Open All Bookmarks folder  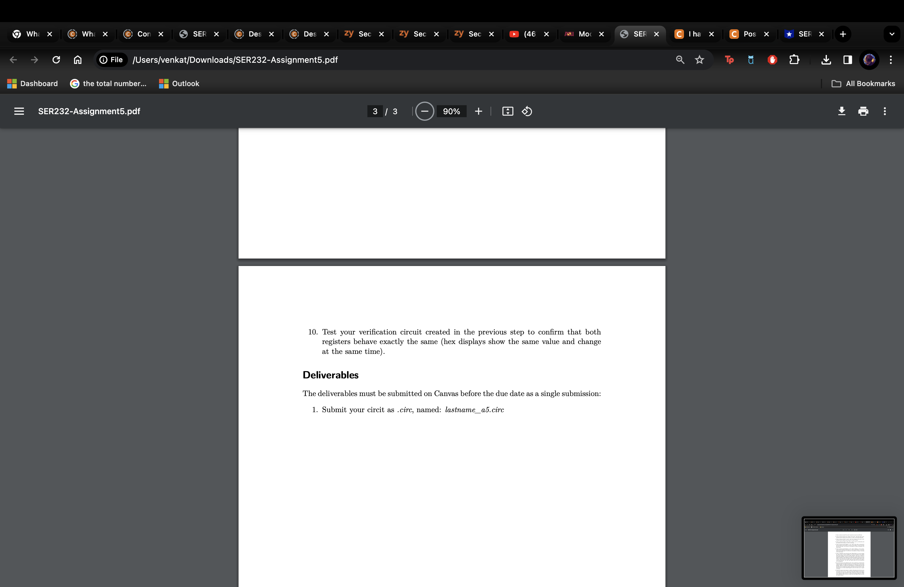(863, 83)
